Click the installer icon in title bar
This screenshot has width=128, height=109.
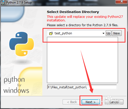[3, 3]
